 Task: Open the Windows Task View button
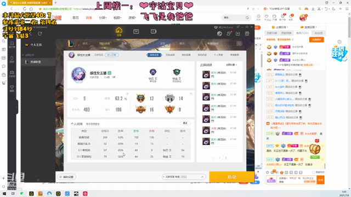tap(13, 194)
